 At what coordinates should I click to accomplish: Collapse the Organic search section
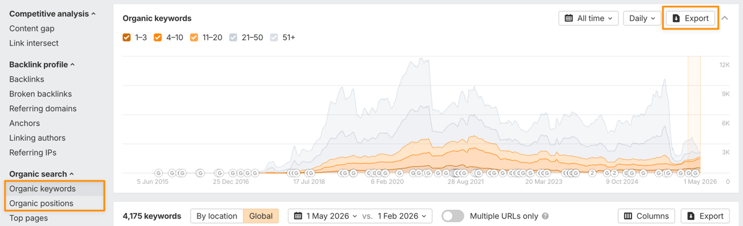click(x=41, y=174)
